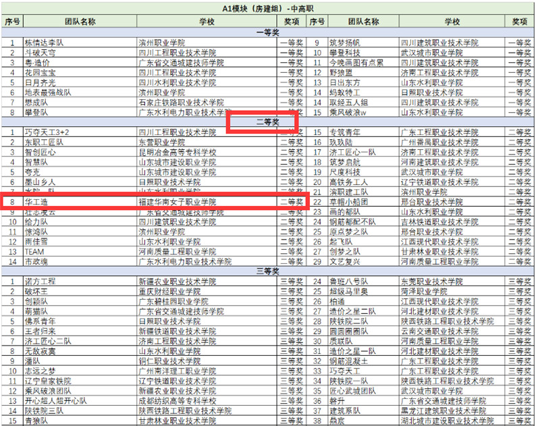This screenshot has height=426, width=540.
Task: Select the team cell named TEAM
Action: click(x=34, y=251)
